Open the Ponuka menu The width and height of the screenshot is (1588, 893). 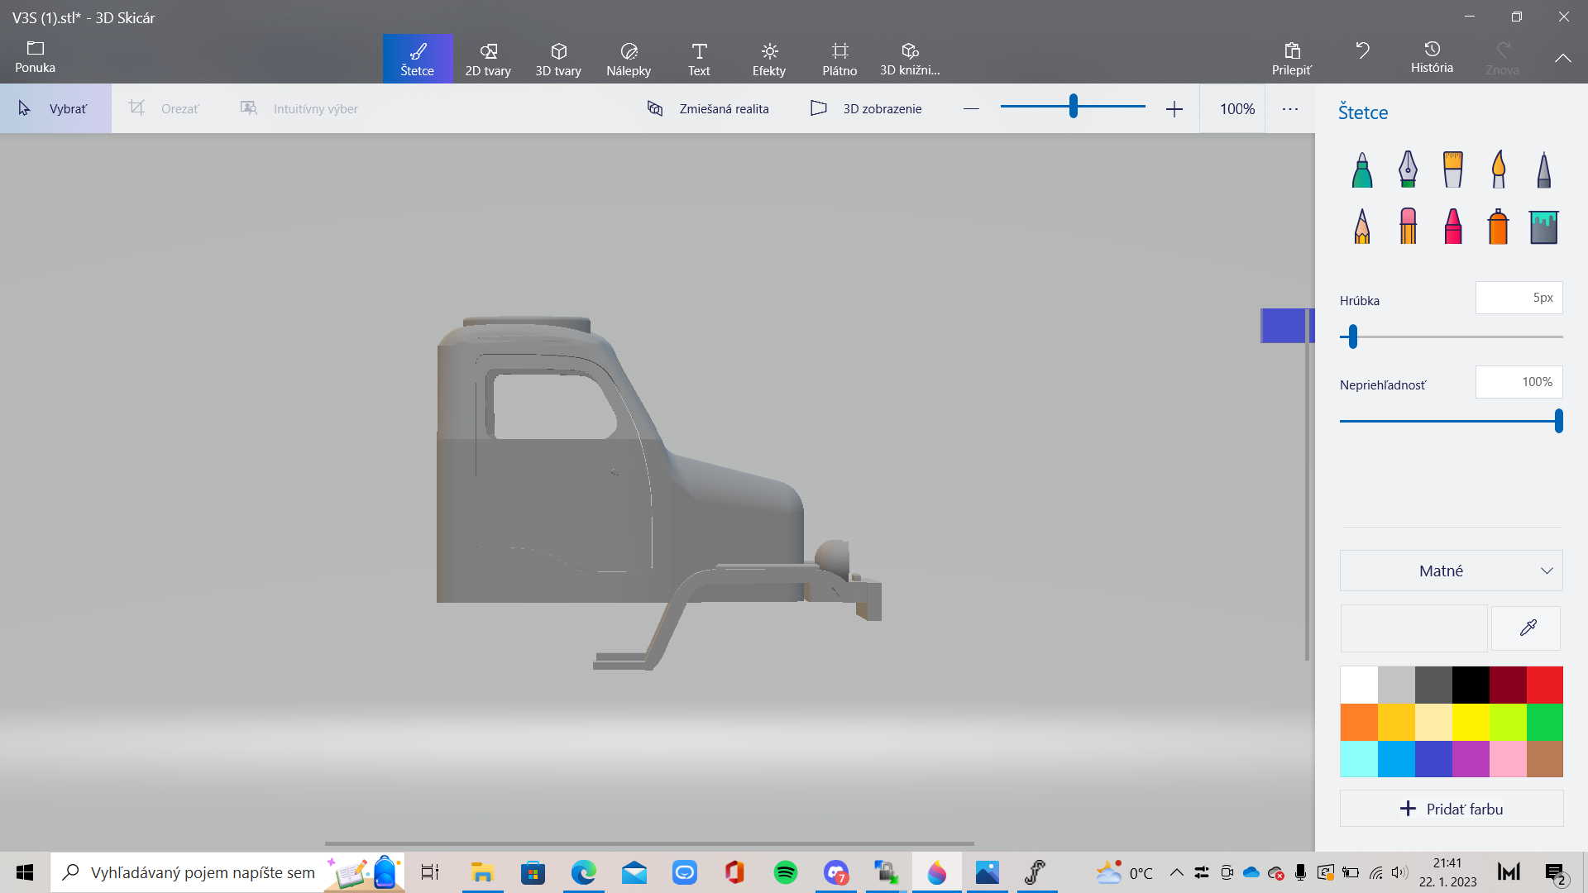35,58
